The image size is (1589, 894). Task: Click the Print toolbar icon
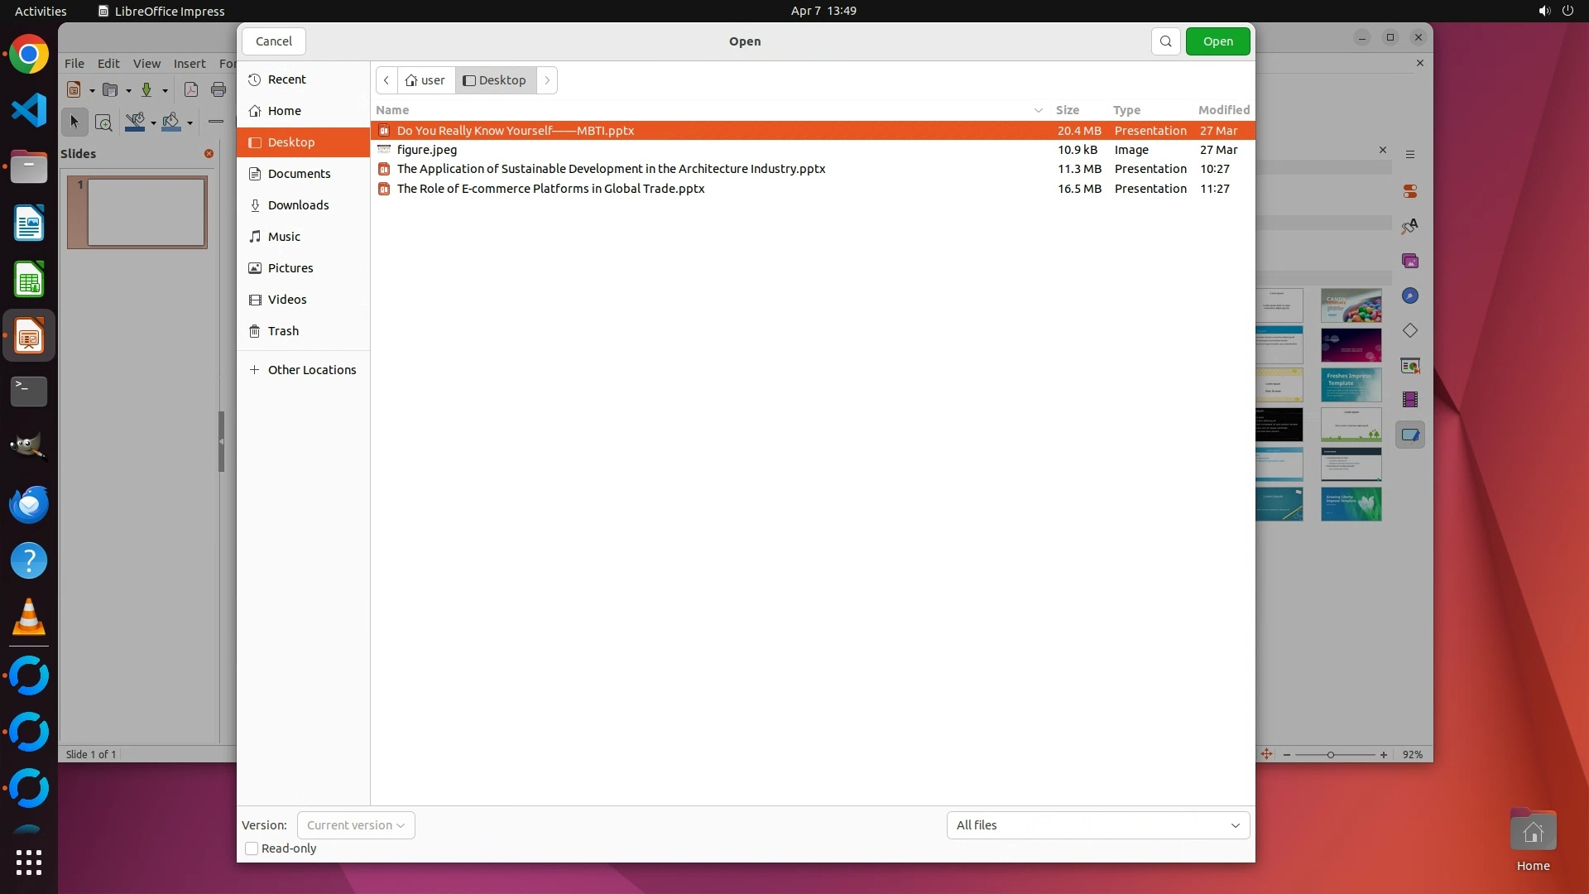point(218,90)
